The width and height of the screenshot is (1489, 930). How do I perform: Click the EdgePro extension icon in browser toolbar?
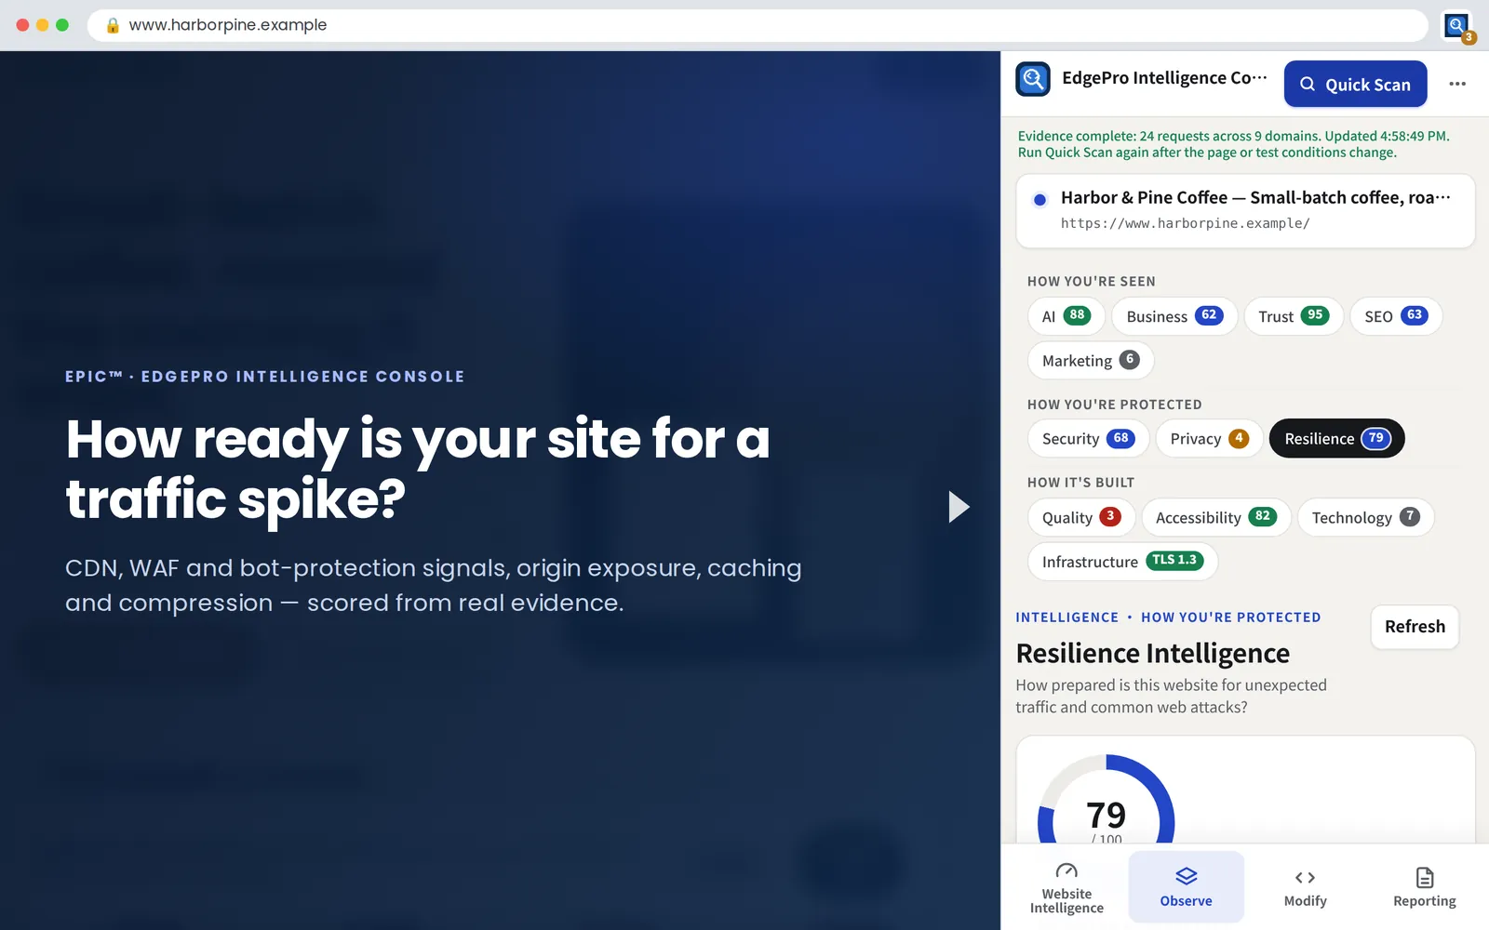[x=1457, y=26]
